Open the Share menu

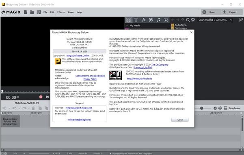(x=71, y=12)
